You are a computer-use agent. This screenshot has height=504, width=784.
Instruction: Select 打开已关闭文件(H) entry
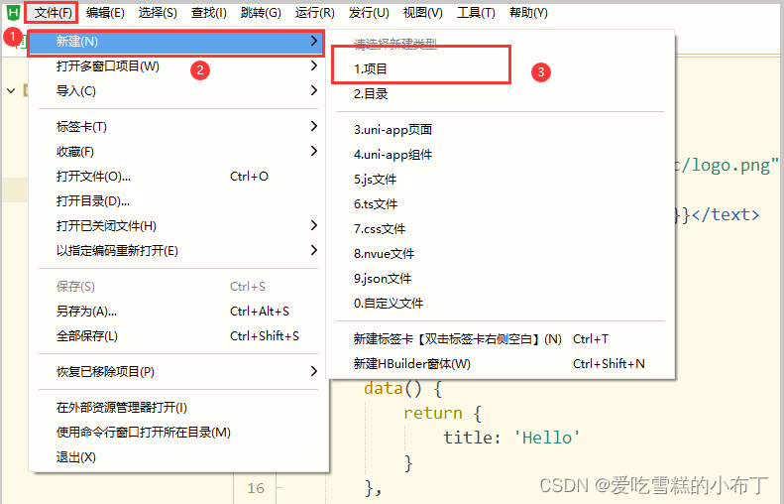point(177,226)
